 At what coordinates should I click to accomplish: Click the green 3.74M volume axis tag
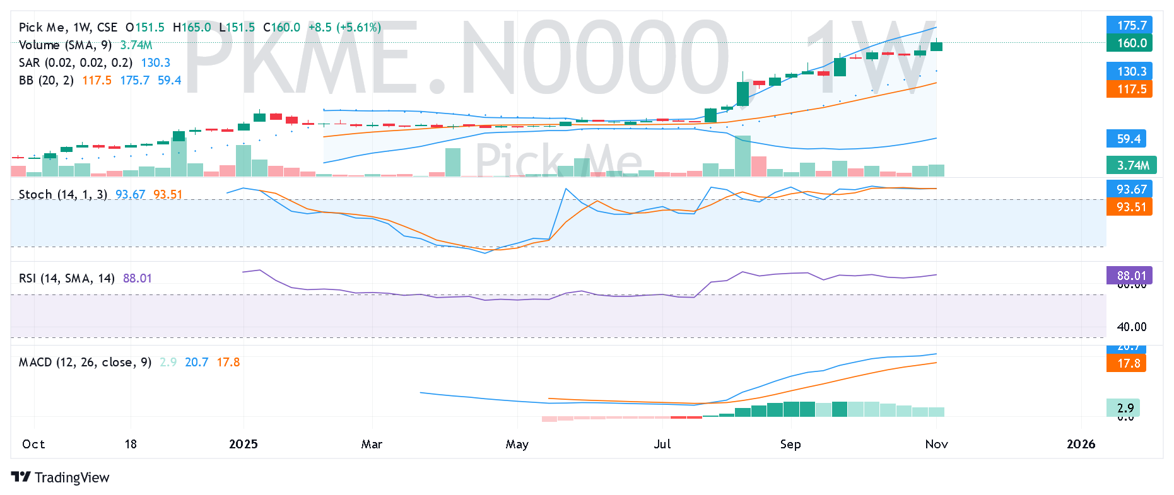pos(1132,165)
